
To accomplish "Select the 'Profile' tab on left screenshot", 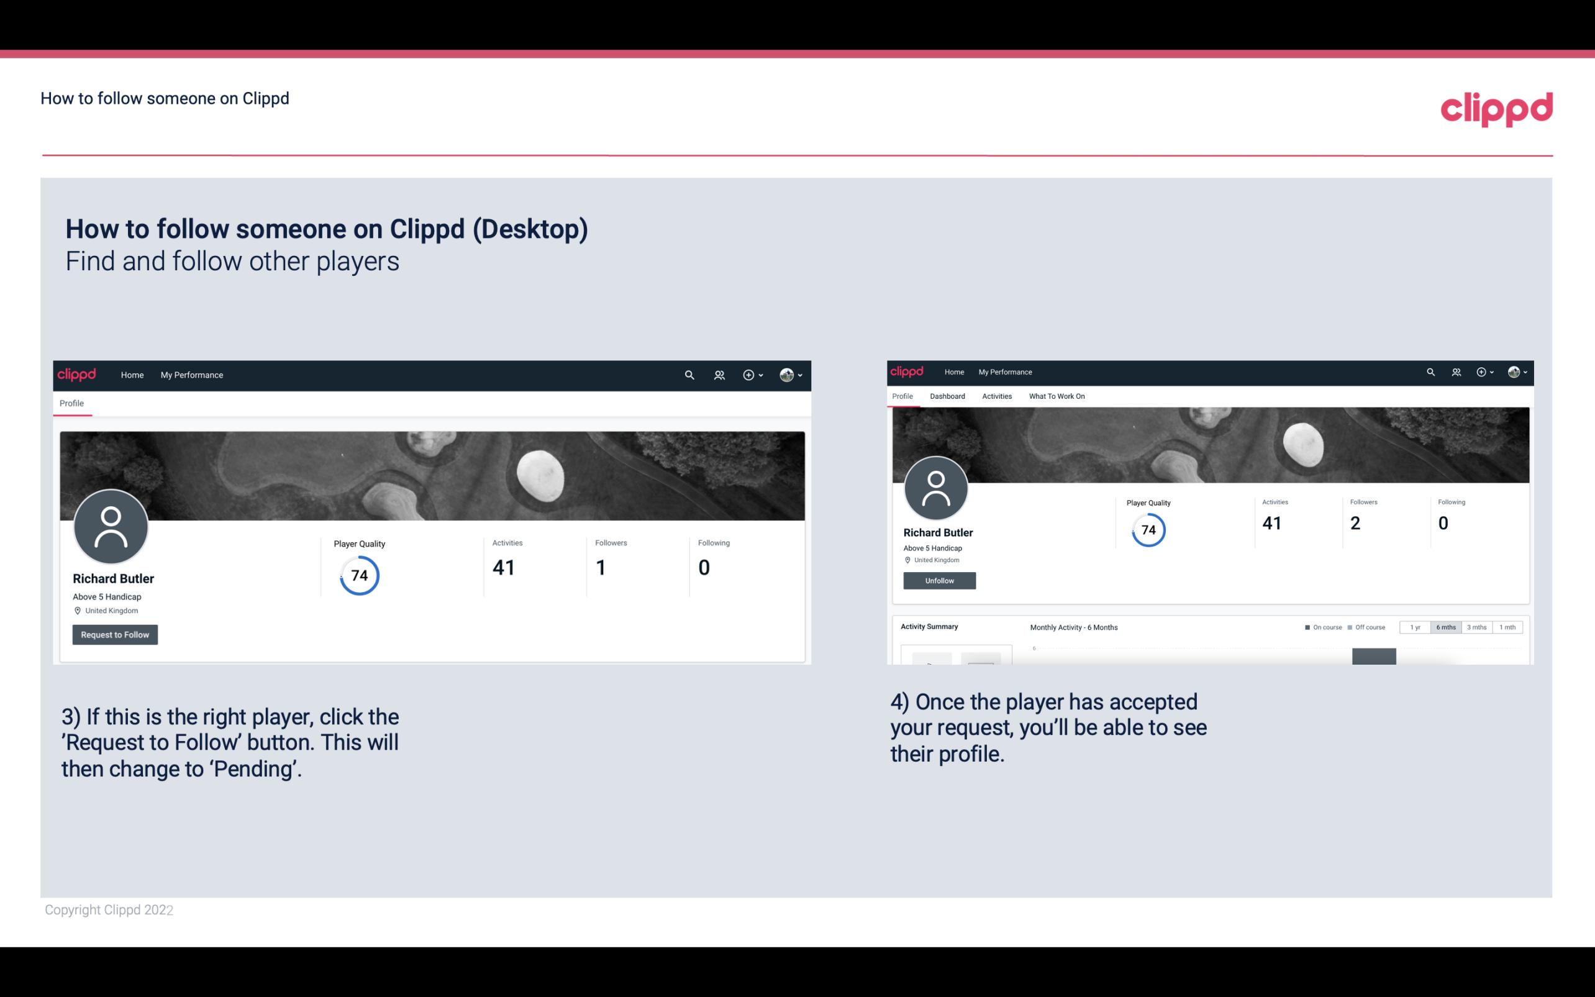I will click(x=71, y=403).
